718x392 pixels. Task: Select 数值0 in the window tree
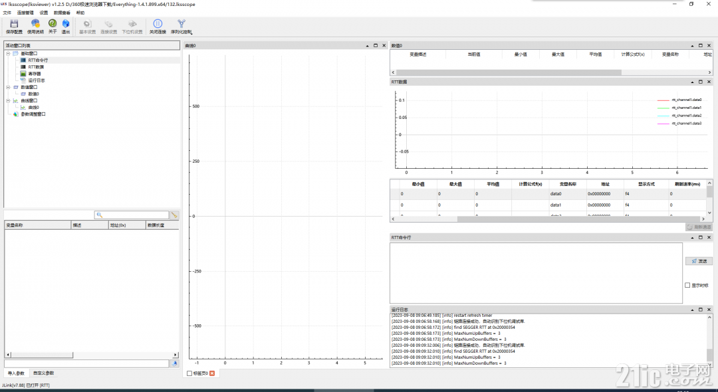(x=33, y=94)
